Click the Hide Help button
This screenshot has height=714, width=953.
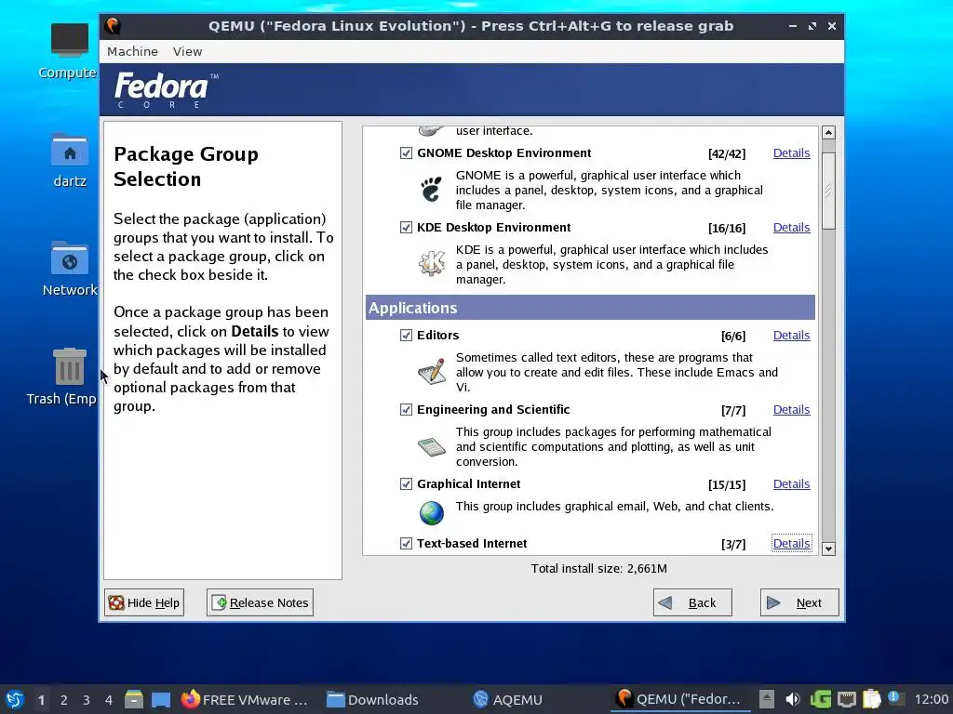tap(144, 602)
